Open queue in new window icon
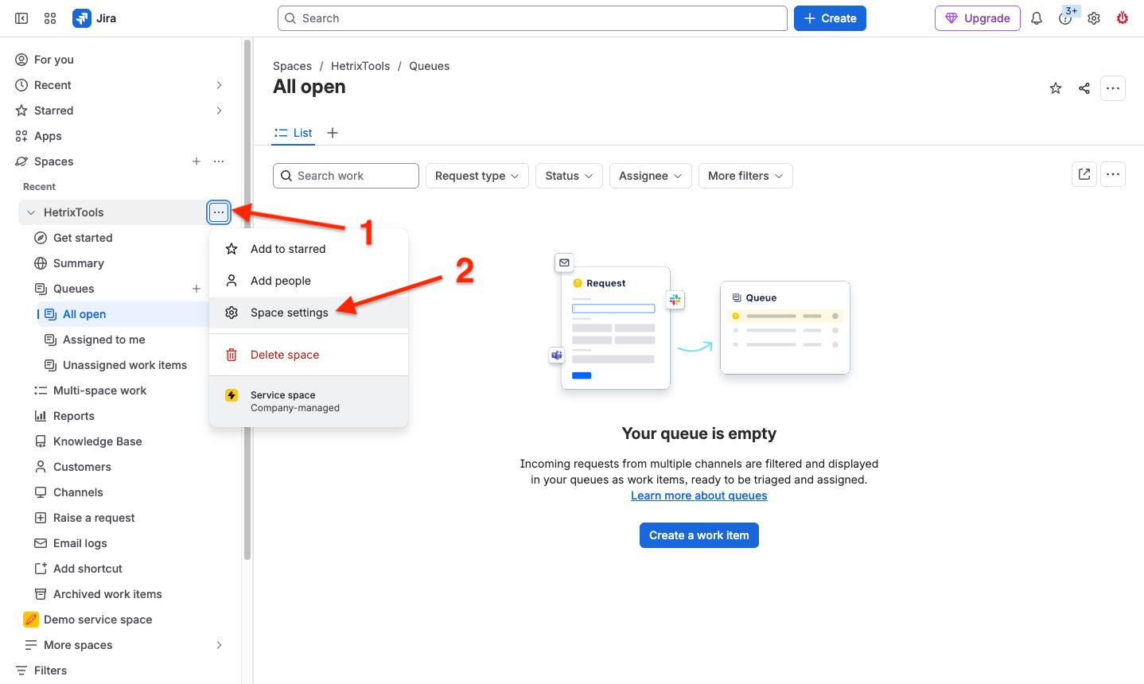 click(1084, 174)
